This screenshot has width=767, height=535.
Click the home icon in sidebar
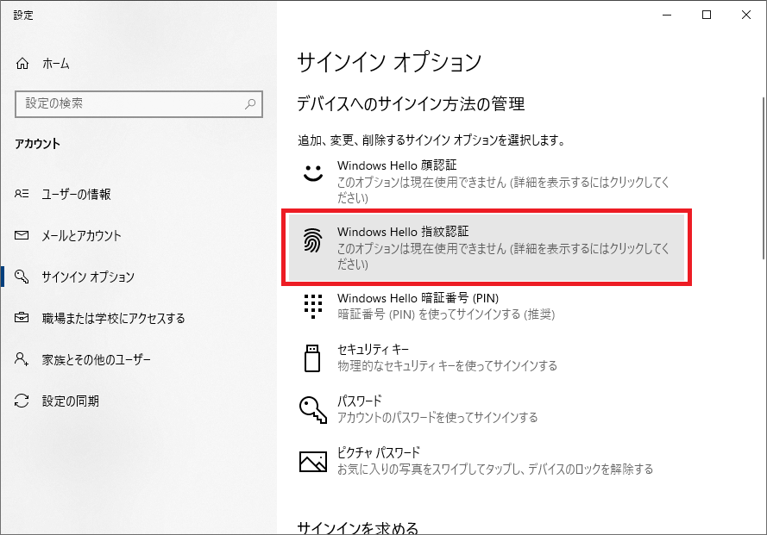tap(22, 64)
